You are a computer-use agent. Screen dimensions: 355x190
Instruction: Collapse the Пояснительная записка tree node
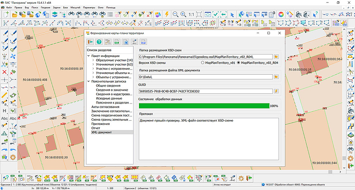click(89, 81)
